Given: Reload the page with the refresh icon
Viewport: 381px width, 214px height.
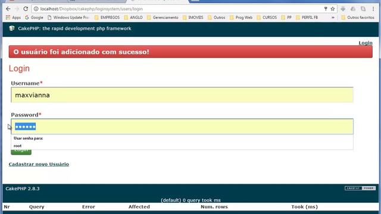Looking at the screenshot, I should coord(26,9).
